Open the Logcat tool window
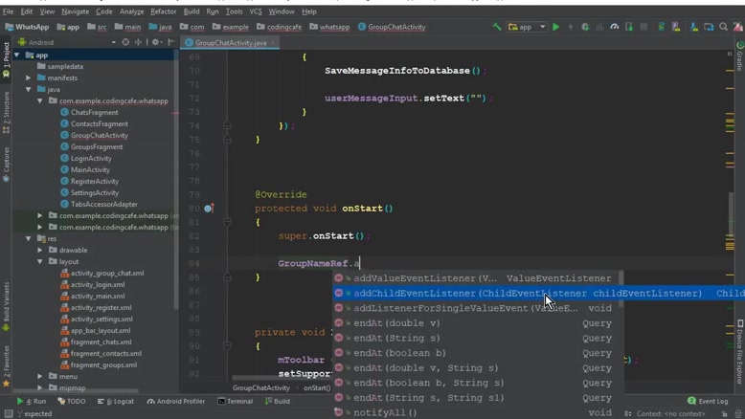The image size is (745, 419). [x=120, y=402]
